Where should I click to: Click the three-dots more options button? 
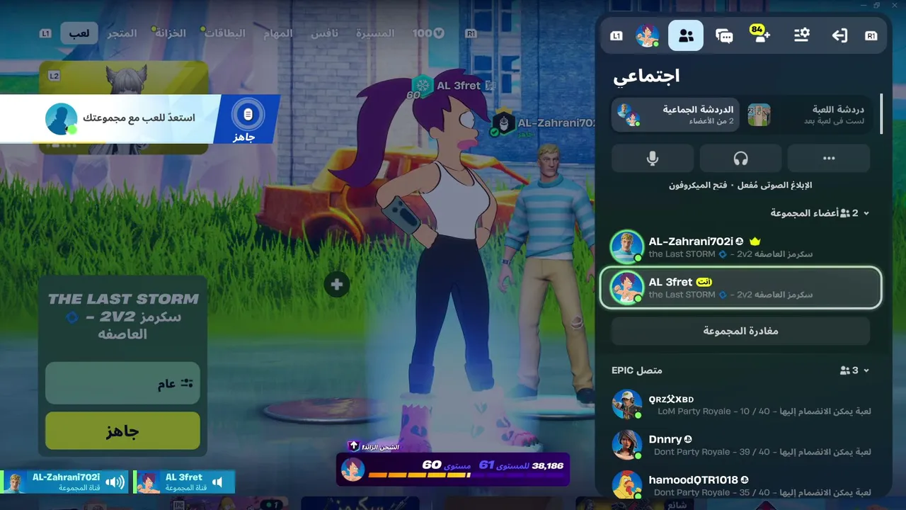pyautogui.click(x=829, y=158)
